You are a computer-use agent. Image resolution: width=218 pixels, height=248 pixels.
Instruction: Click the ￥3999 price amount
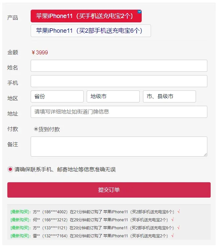[x=40, y=52]
